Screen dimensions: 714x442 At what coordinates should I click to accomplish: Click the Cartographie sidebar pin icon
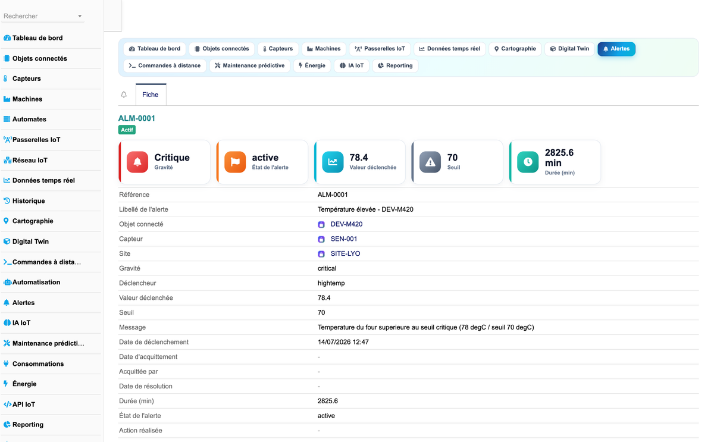[x=7, y=221]
